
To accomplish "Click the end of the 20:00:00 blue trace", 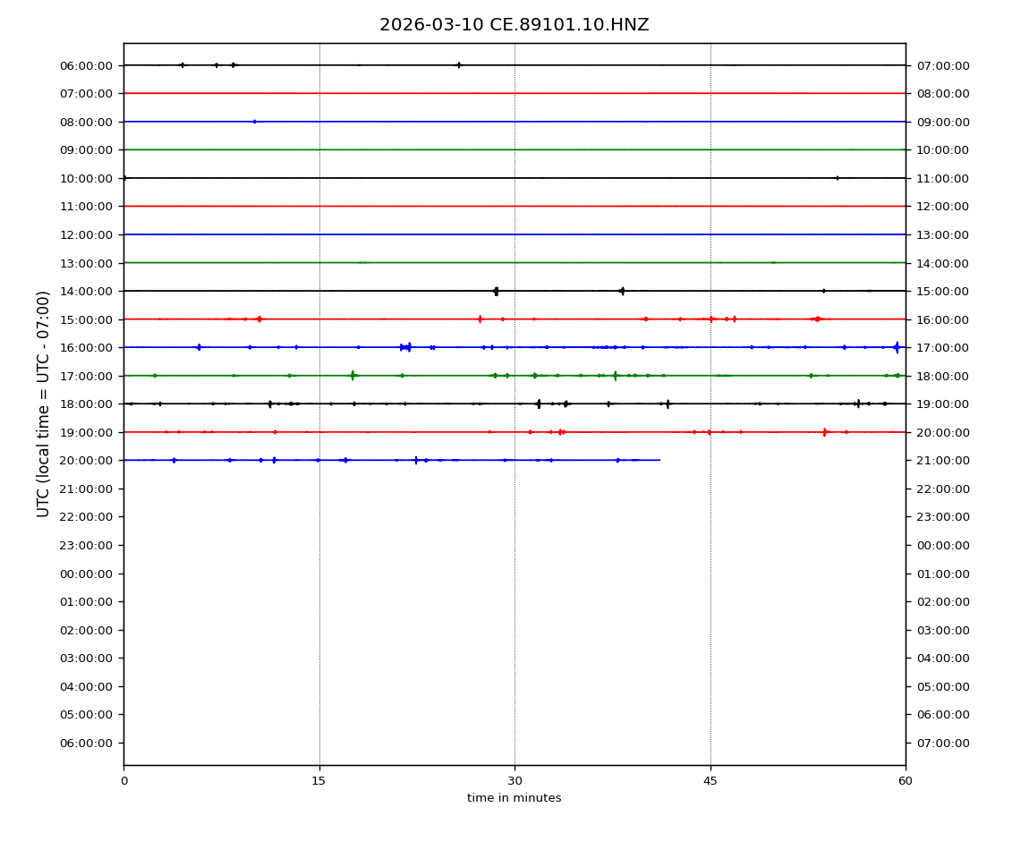I will (x=659, y=460).
